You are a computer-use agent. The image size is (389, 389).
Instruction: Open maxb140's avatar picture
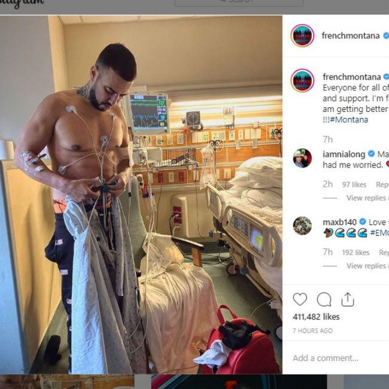[302, 226]
